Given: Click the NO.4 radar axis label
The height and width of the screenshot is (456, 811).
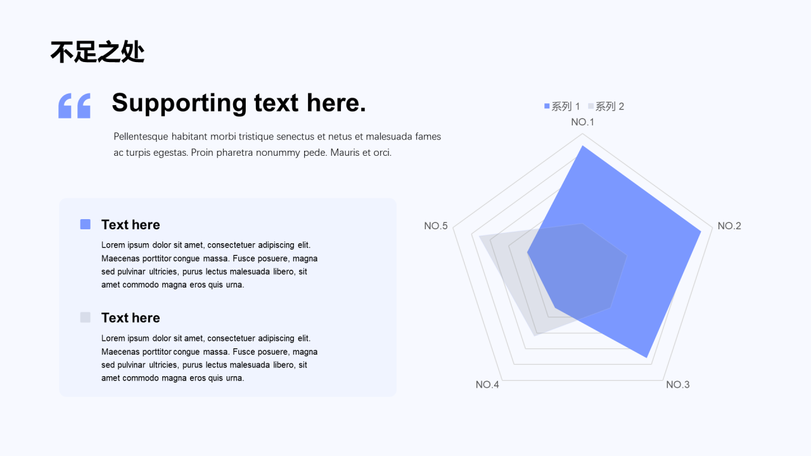Looking at the screenshot, I should (487, 384).
